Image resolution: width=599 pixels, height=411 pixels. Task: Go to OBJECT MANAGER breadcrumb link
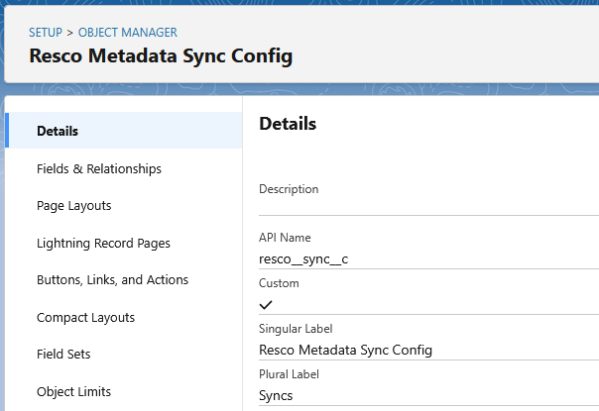coord(128,33)
